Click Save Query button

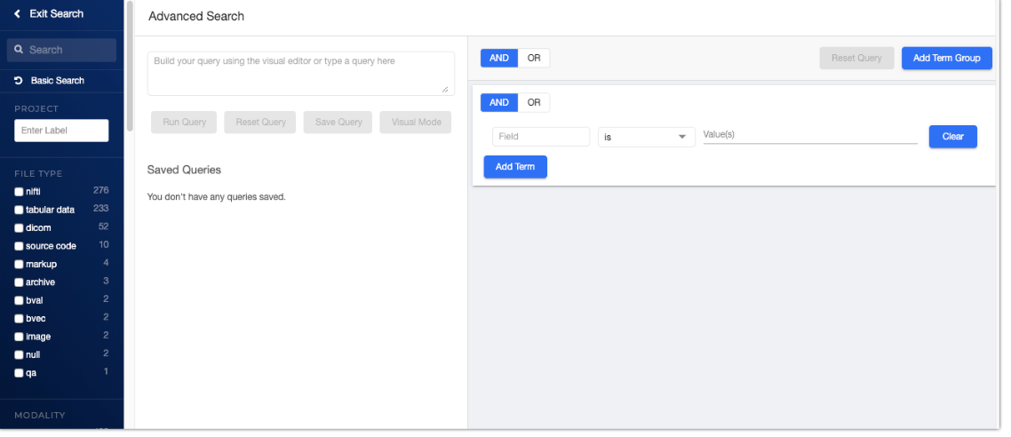click(338, 123)
